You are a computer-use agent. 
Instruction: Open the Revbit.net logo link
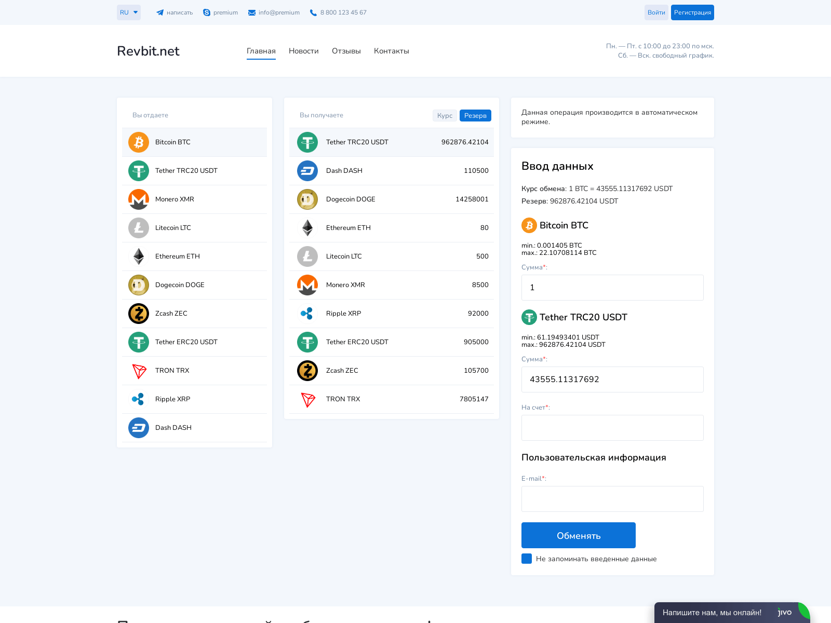coord(148,51)
